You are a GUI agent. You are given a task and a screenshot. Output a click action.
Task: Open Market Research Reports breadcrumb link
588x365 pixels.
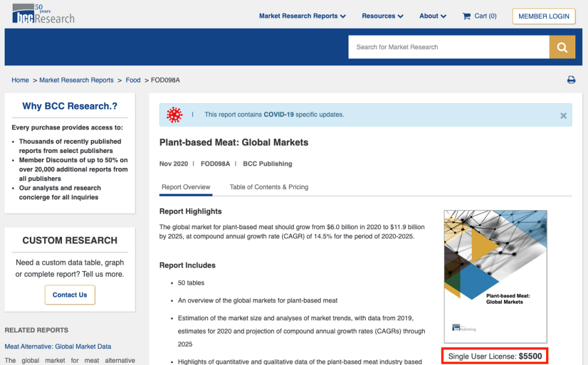point(76,80)
